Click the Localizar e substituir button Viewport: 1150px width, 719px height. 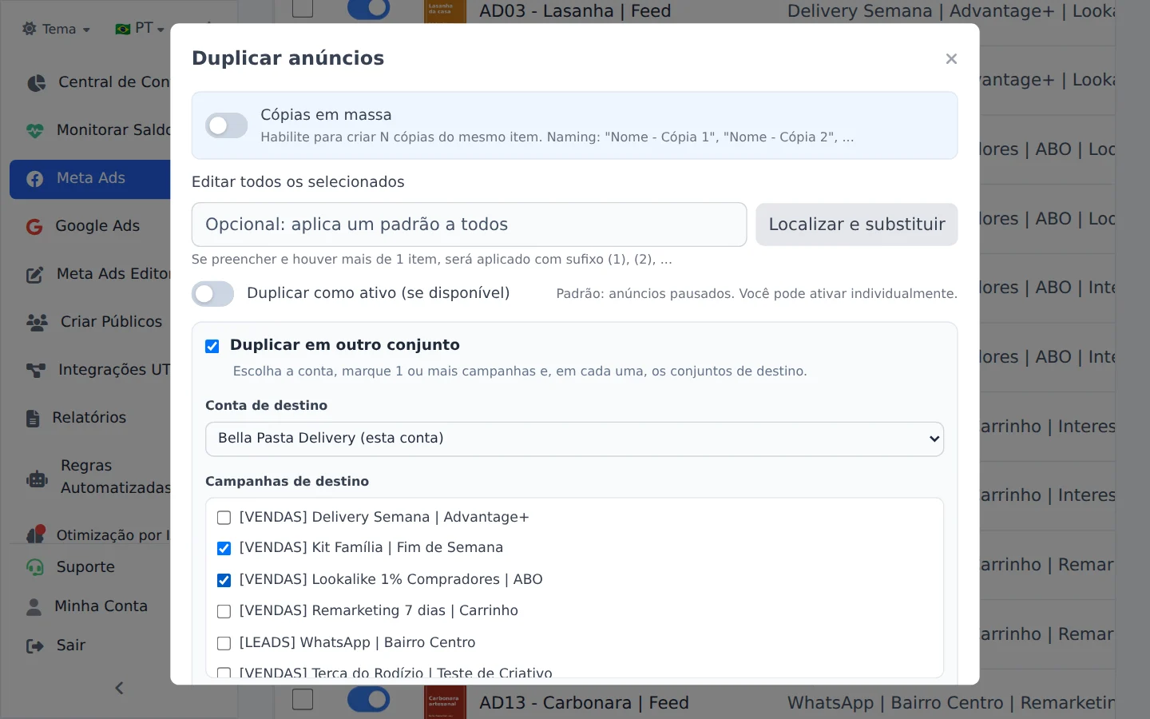pos(857,224)
